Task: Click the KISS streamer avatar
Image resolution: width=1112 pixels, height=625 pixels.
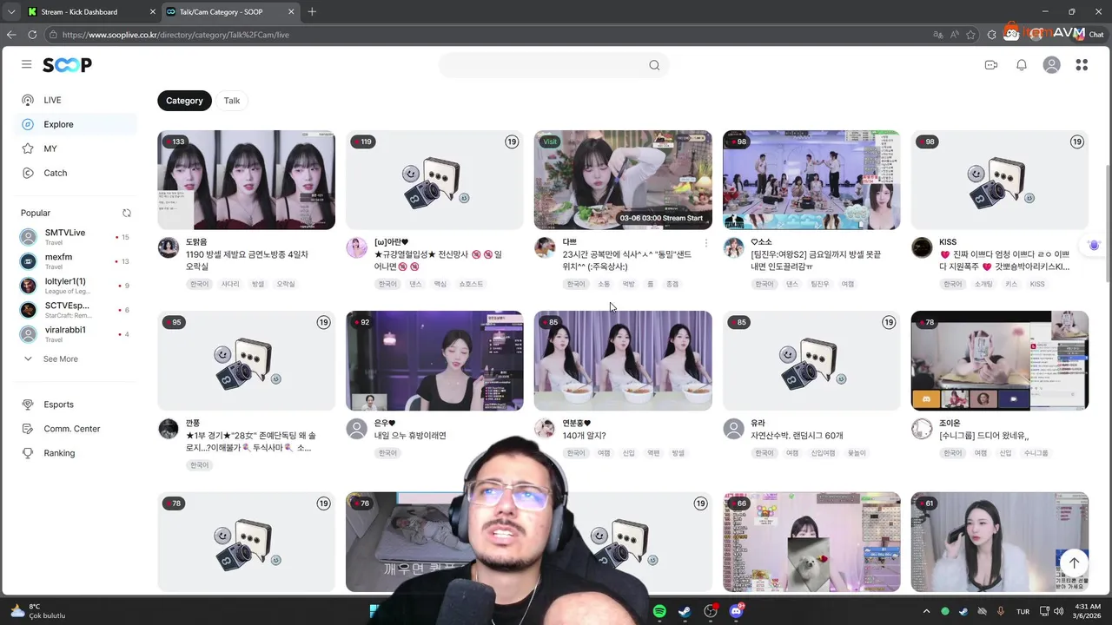Action: (x=922, y=247)
